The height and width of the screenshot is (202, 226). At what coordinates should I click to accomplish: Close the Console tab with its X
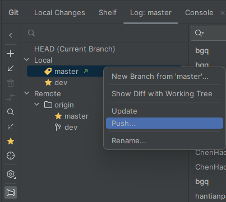tap(223, 13)
